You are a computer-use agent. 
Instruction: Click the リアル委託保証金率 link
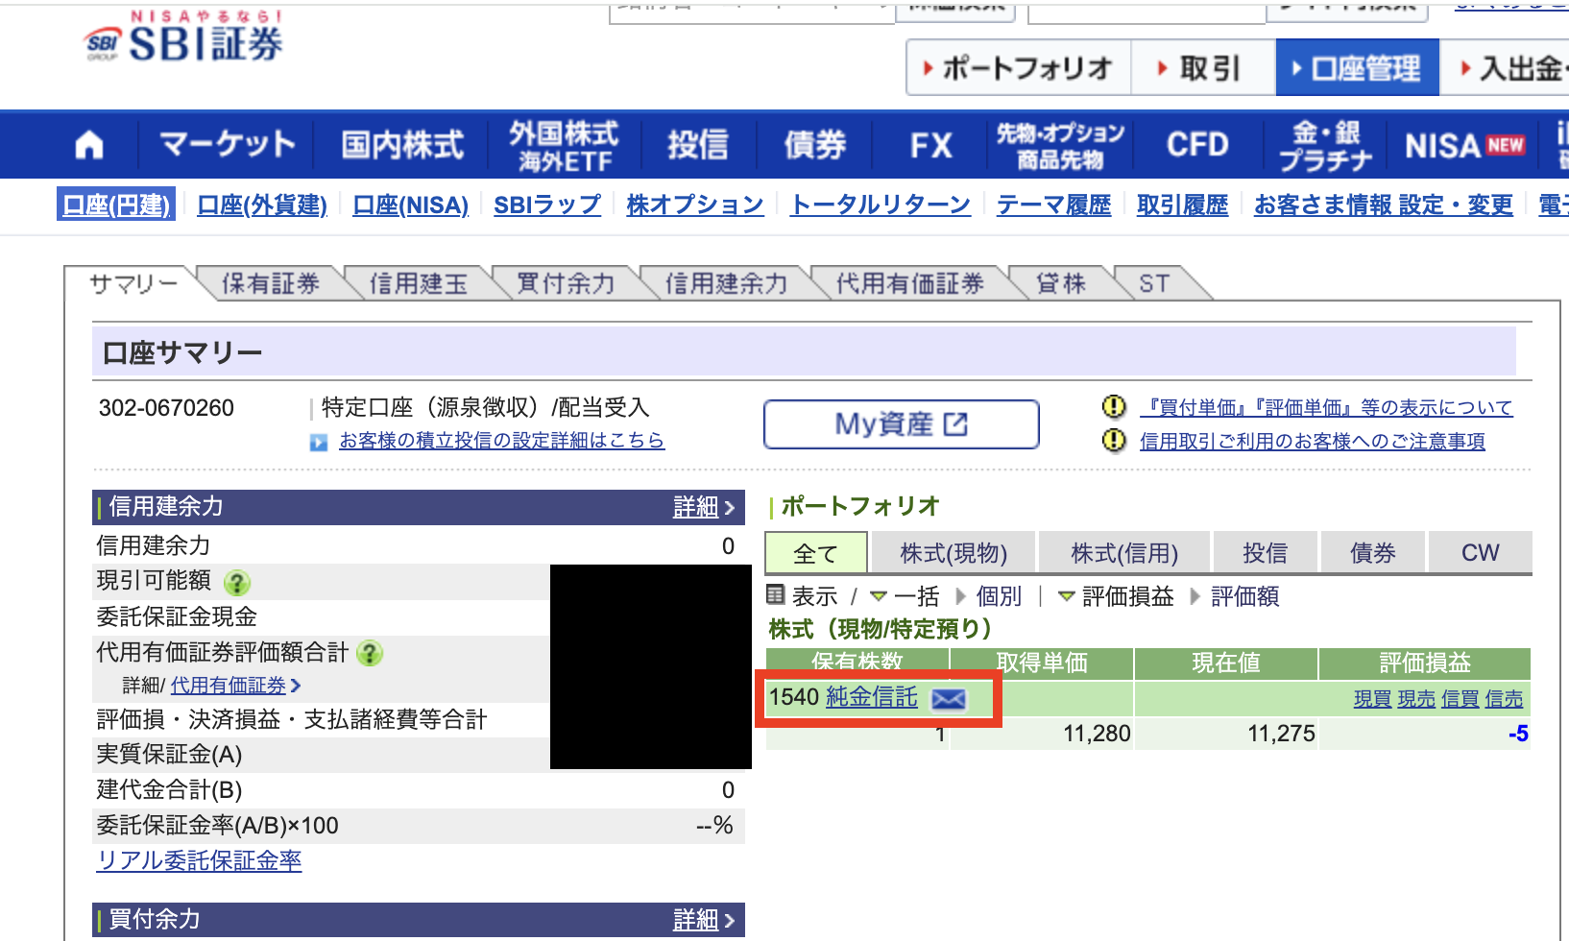[199, 861]
